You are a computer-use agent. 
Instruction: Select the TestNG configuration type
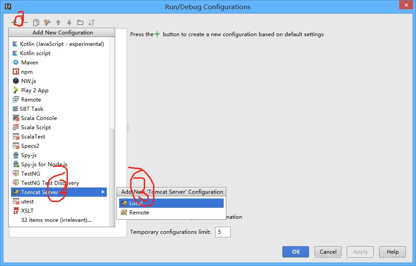coord(59,174)
